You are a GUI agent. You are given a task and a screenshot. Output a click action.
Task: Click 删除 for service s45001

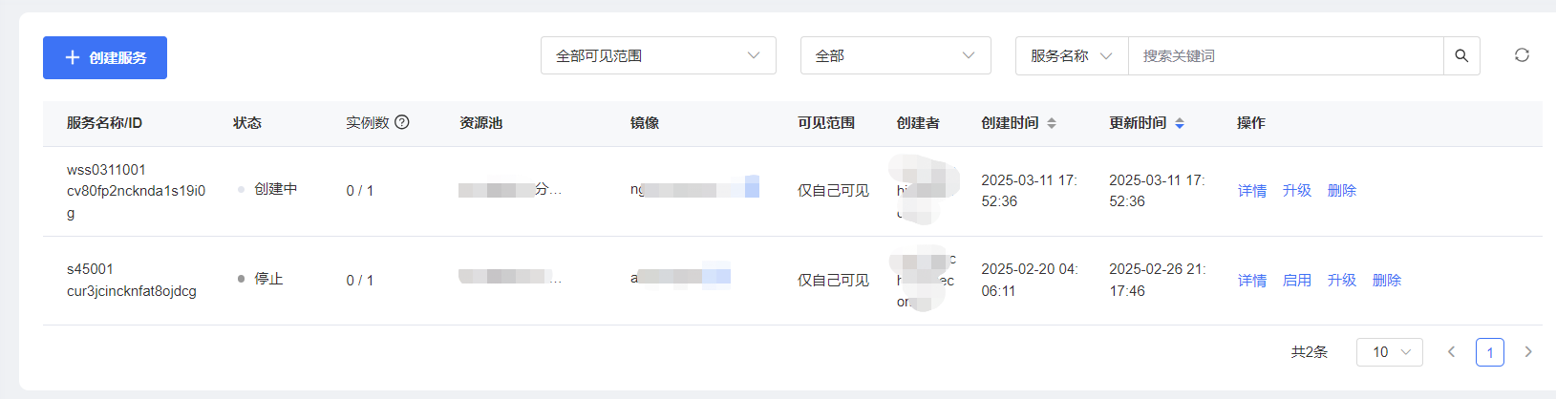click(1387, 281)
